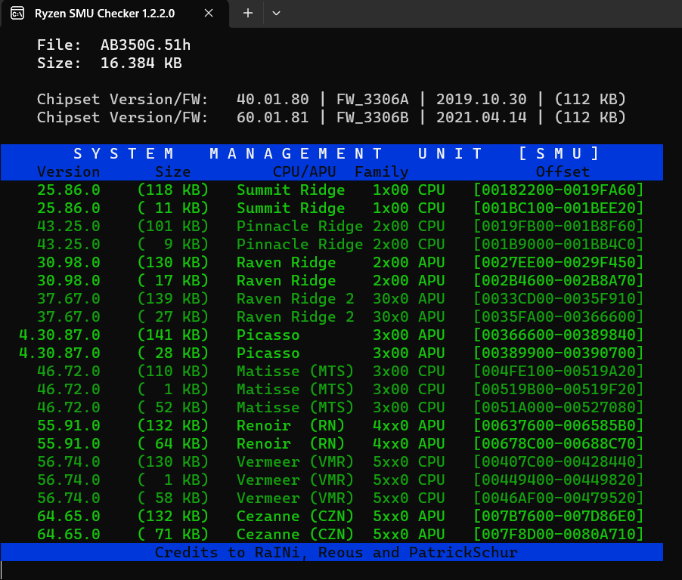
Task: Click Matisse (MTS) row with 110 KB size
Action: pos(332,371)
